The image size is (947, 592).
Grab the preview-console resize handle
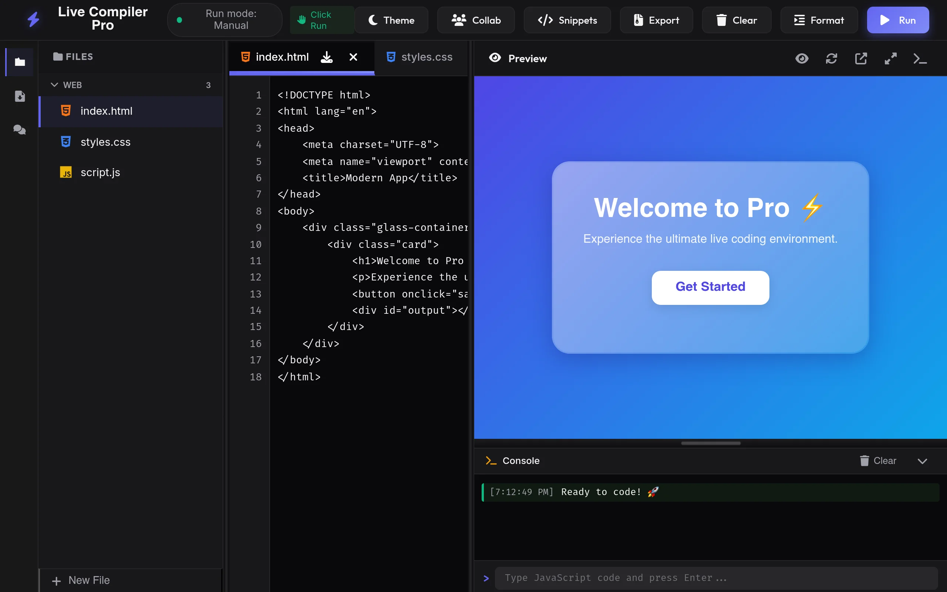click(x=711, y=443)
